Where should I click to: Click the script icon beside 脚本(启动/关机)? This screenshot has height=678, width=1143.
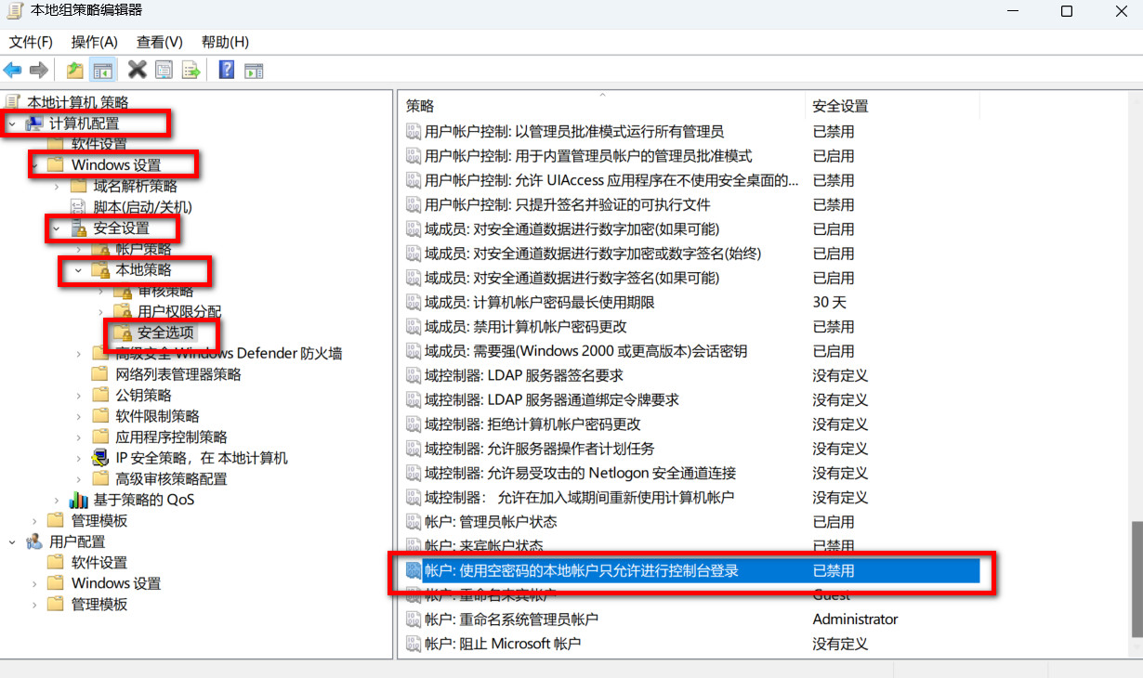(x=79, y=207)
